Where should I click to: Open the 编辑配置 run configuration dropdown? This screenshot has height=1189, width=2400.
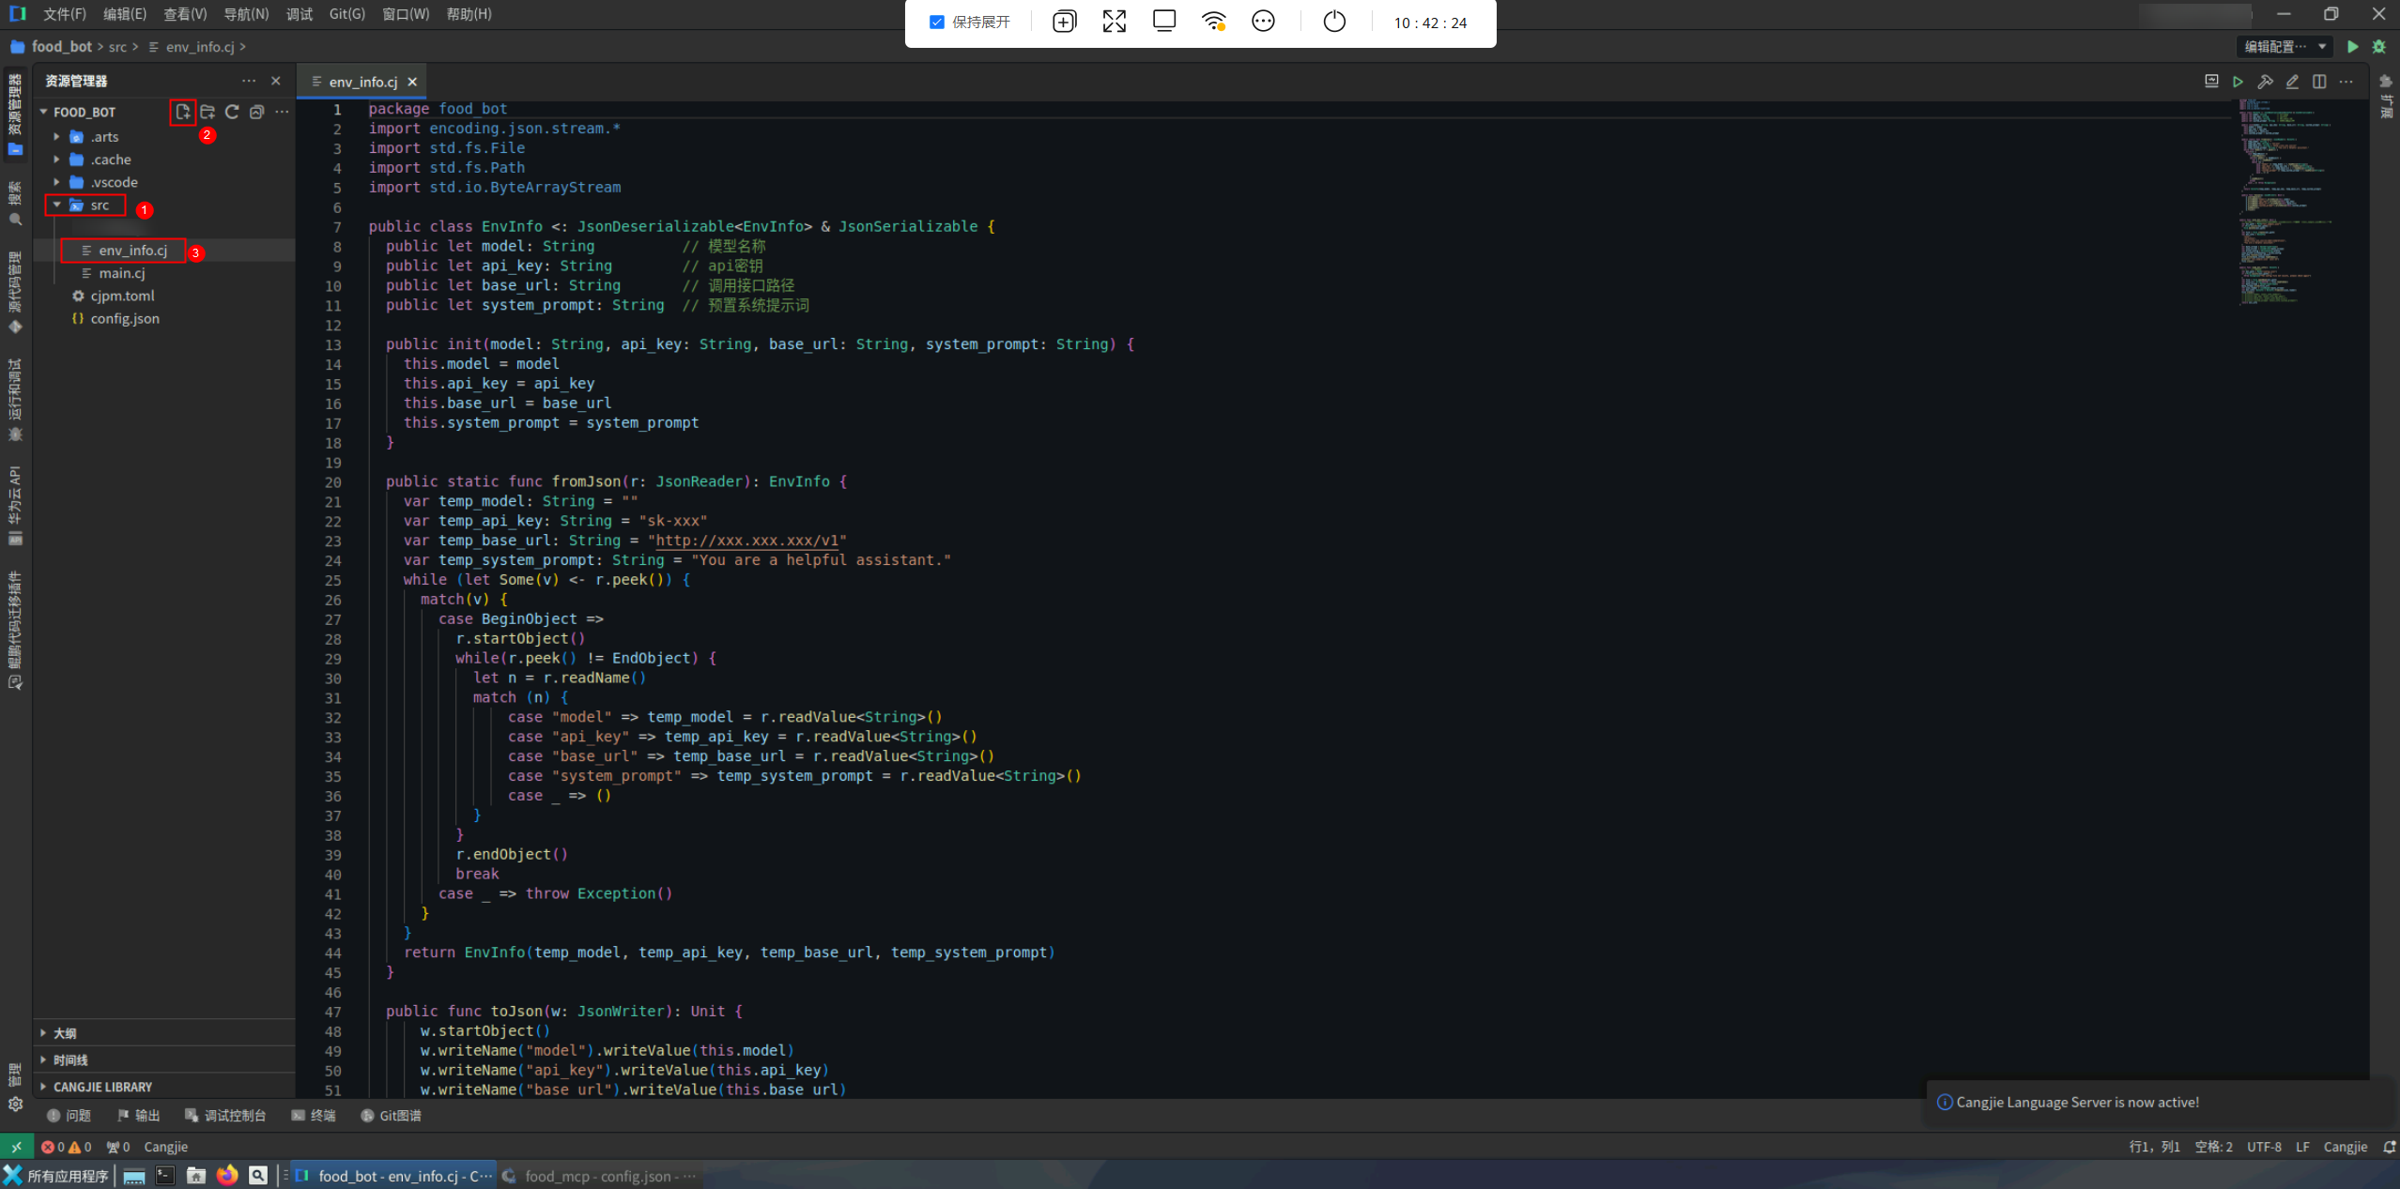tap(2283, 47)
